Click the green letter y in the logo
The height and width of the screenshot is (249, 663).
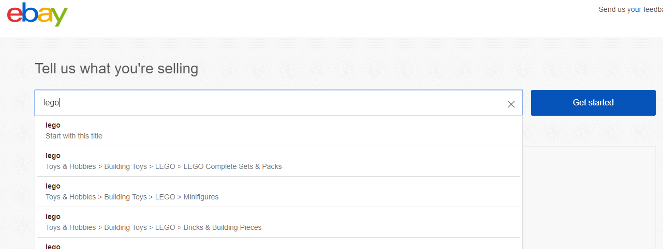60,18
